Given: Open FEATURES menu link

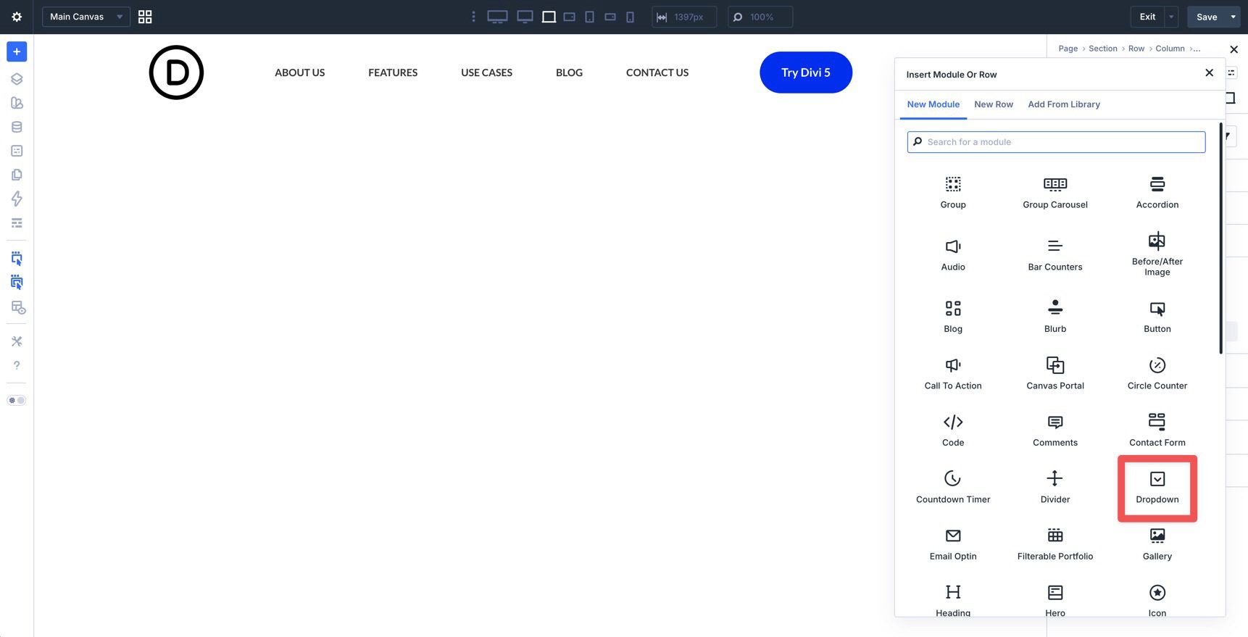Looking at the screenshot, I should [393, 72].
